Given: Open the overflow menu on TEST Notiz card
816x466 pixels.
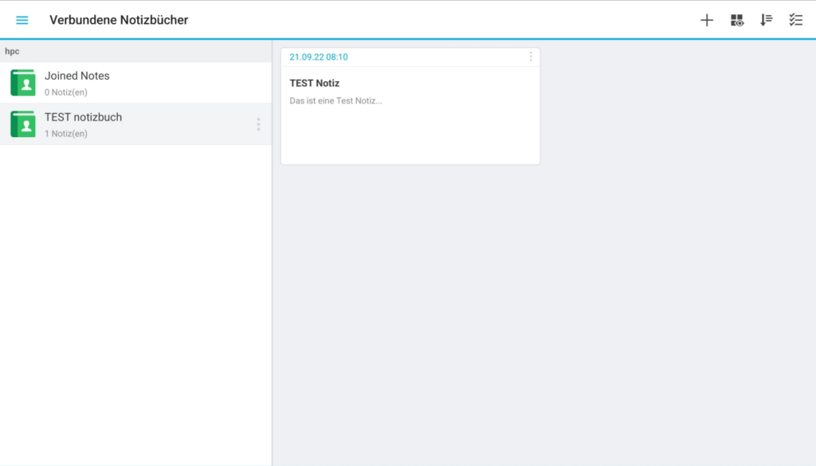Looking at the screenshot, I should (531, 57).
